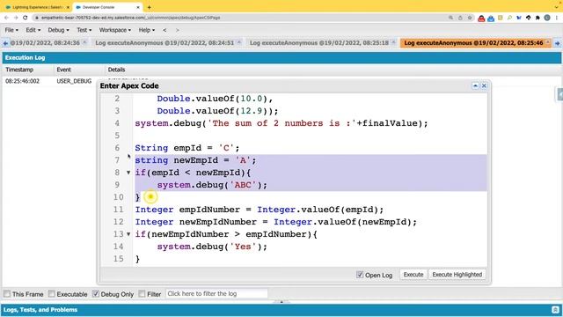Viewport: 563px width, 317px height.
Task: Close the Lightning Experience browser tab
Action: (x=68, y=7)
